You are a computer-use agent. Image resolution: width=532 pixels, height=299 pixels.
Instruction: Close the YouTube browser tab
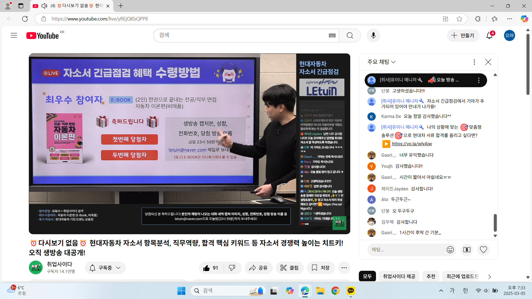click(108, 6)
